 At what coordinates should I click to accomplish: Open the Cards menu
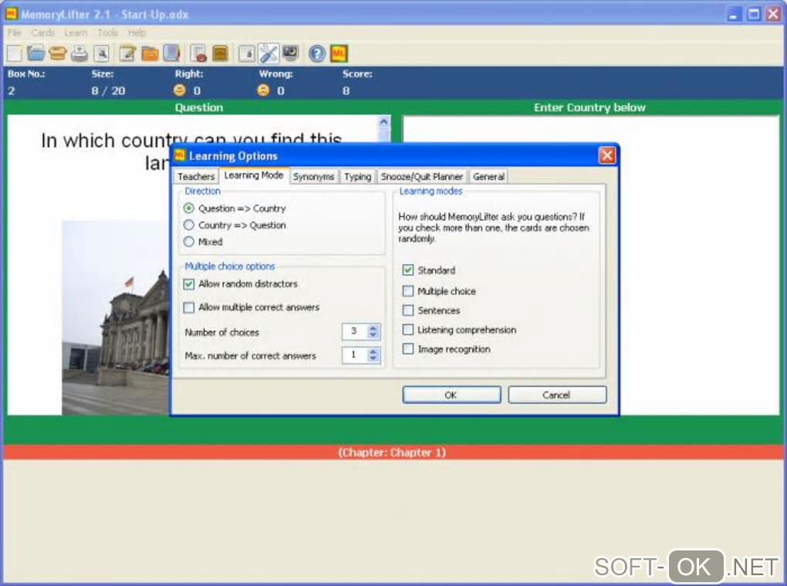coord(42,32)
